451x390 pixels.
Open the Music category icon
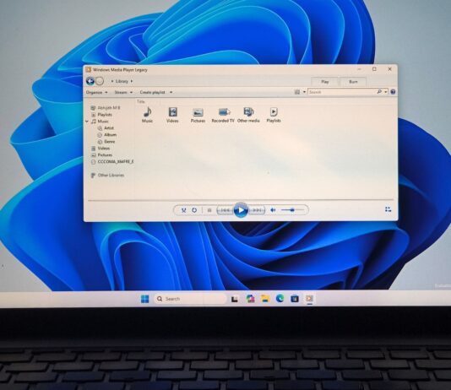[x=147, y=115]
